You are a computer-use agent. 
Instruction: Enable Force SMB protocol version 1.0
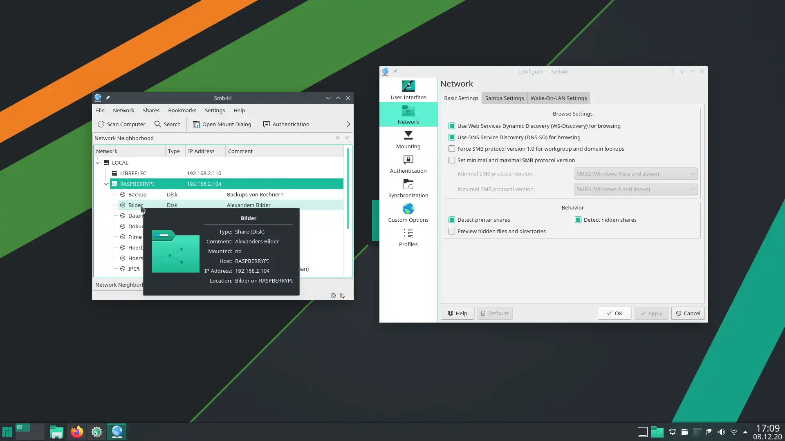452,149
